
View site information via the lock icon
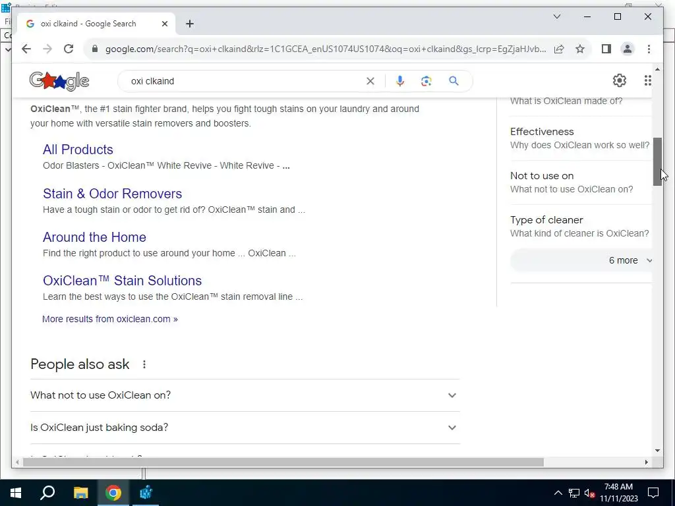(x=95, y=49)
